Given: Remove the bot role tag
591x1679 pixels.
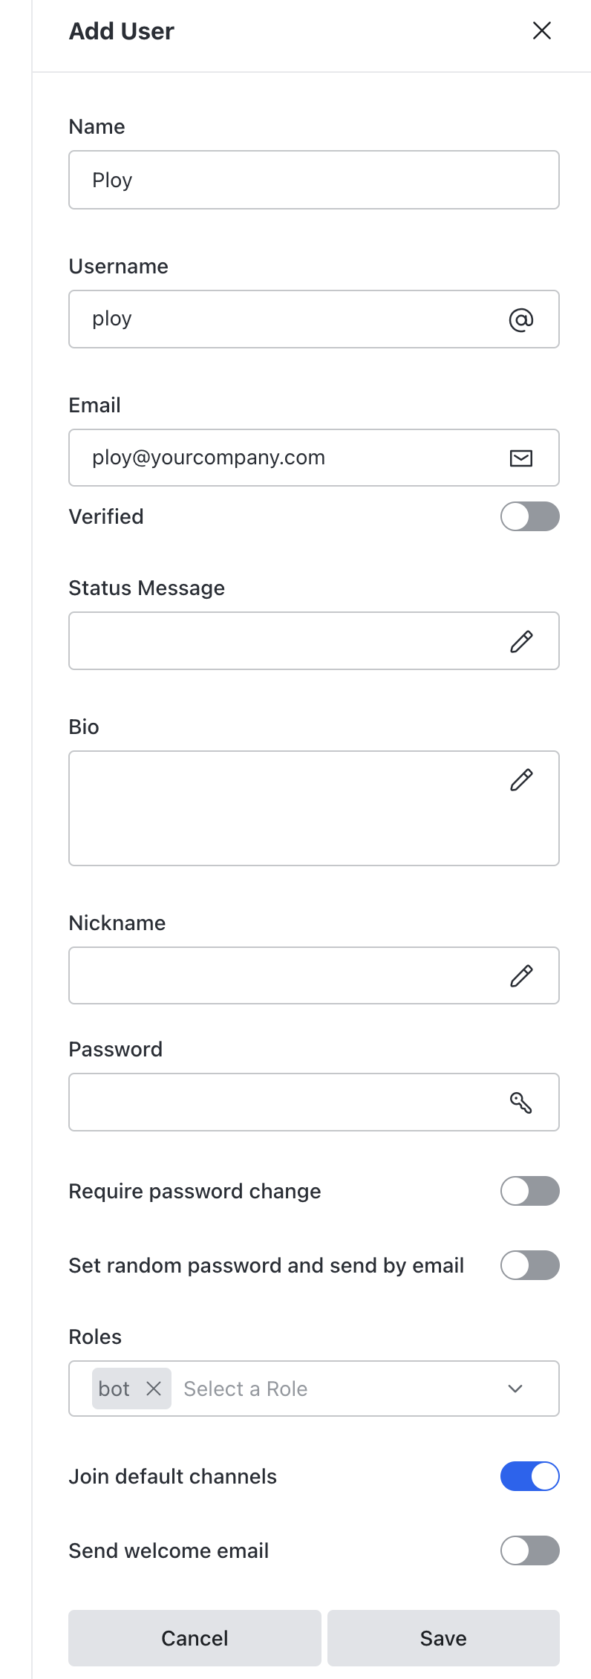Looking at the screenshot, I should (x=154, y=1389).
